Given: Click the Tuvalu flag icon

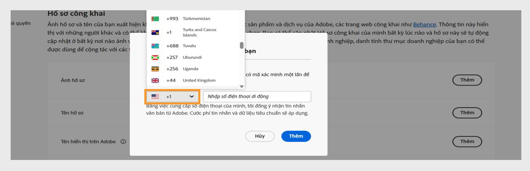Looking at the screenshot, I should click(x=155, y=46).
